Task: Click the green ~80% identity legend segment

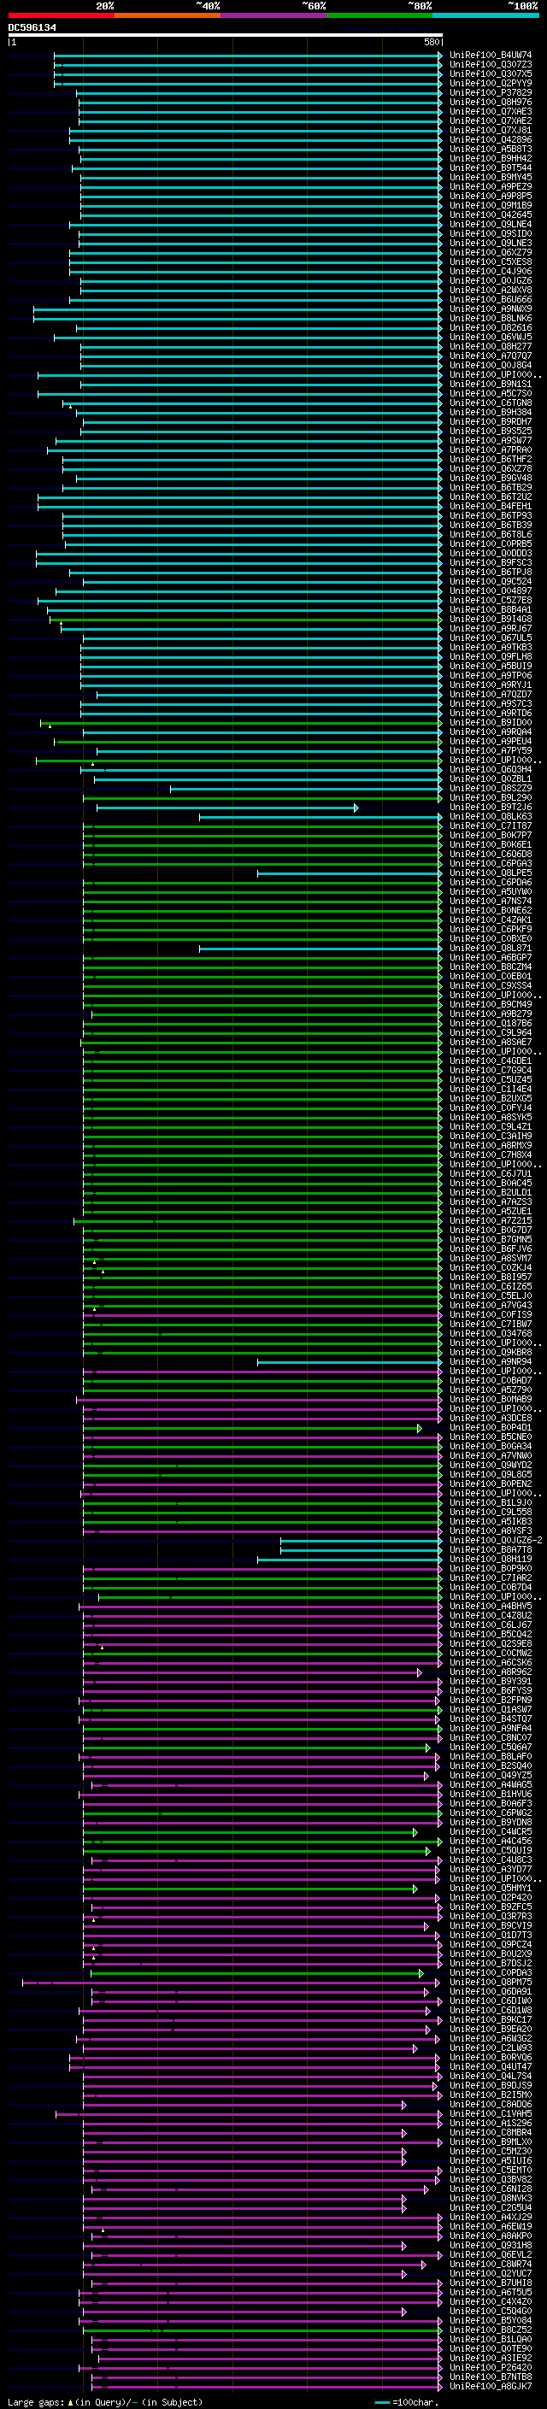Action: 379,15
